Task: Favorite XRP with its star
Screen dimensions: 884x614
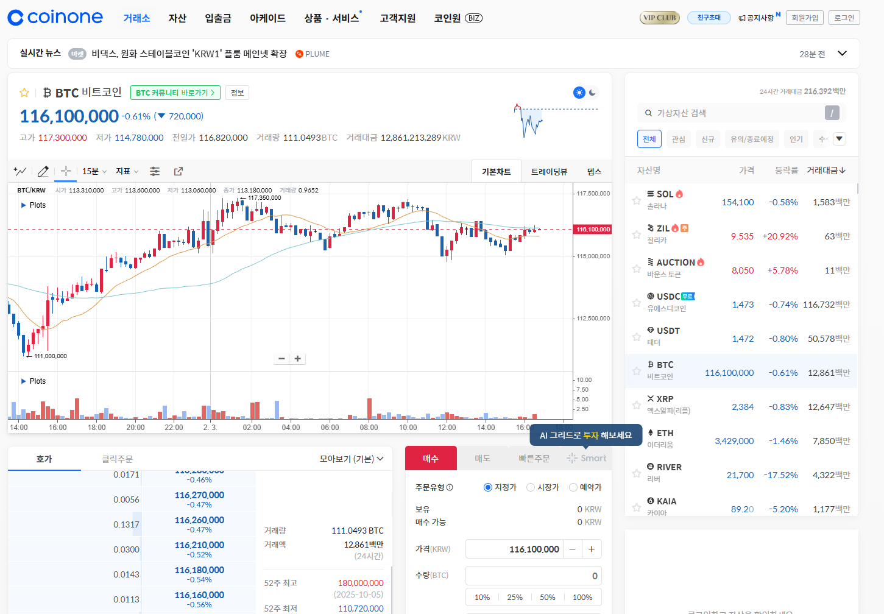Action: click(636, 405)
